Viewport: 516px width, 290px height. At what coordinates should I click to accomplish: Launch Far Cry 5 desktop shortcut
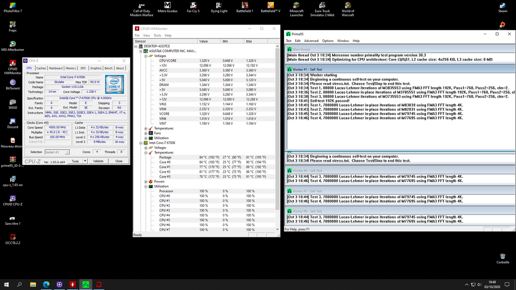coord(193,8)
